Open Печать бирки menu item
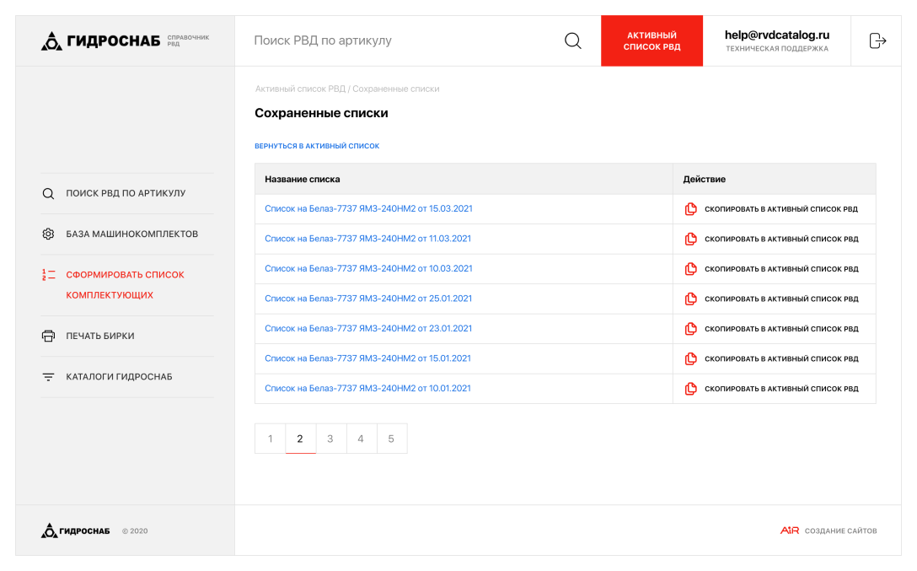This screenshot has height=571, width=917. [x=100, y=336]
